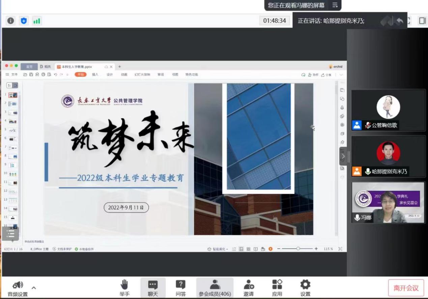Image resolution: width=428 pixels, height=299 pixels.
Task: Click the 离开会议 leave meeting button
Action: [406, 288]
